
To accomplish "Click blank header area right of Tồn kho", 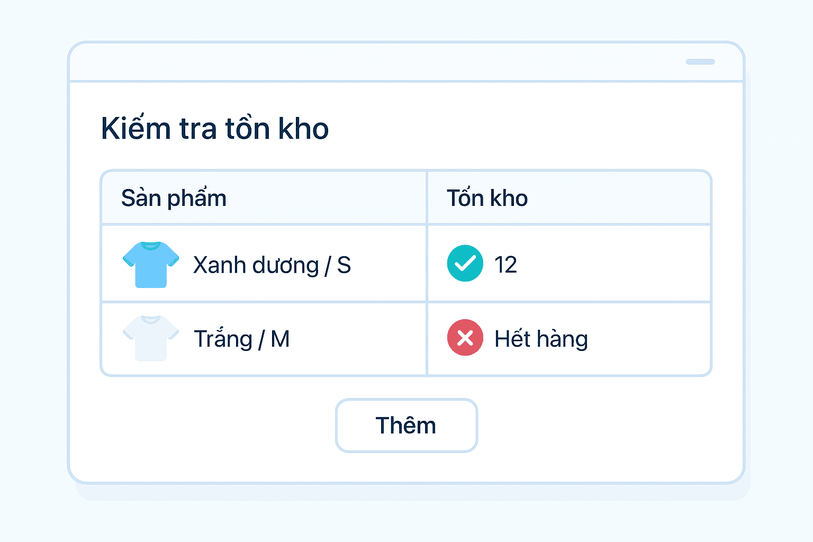I will tap(619, 198).
